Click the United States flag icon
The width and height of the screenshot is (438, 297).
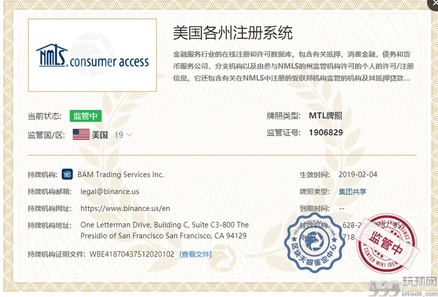[x=81, y=135]
